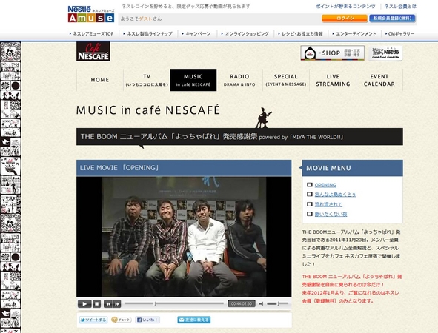
Task: Click the 00:44/02:30 time display
Action: pos(242,303)
